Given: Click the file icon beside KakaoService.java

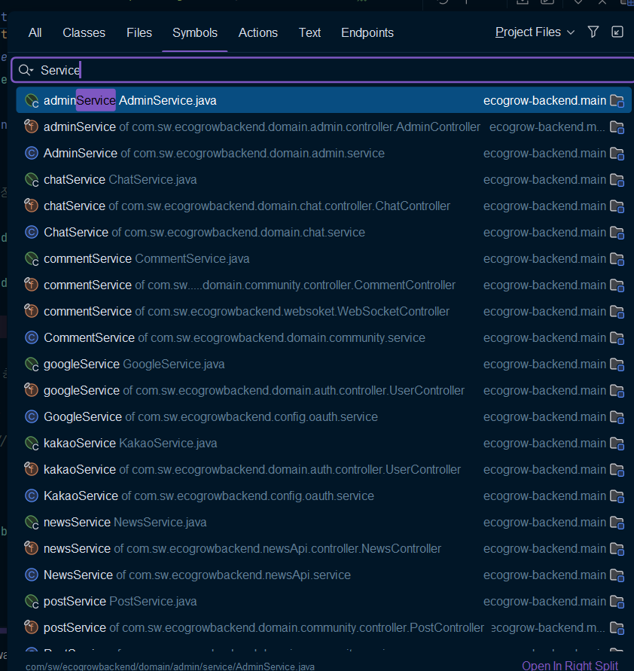Looking at the screenshot, I should (31, 443).
